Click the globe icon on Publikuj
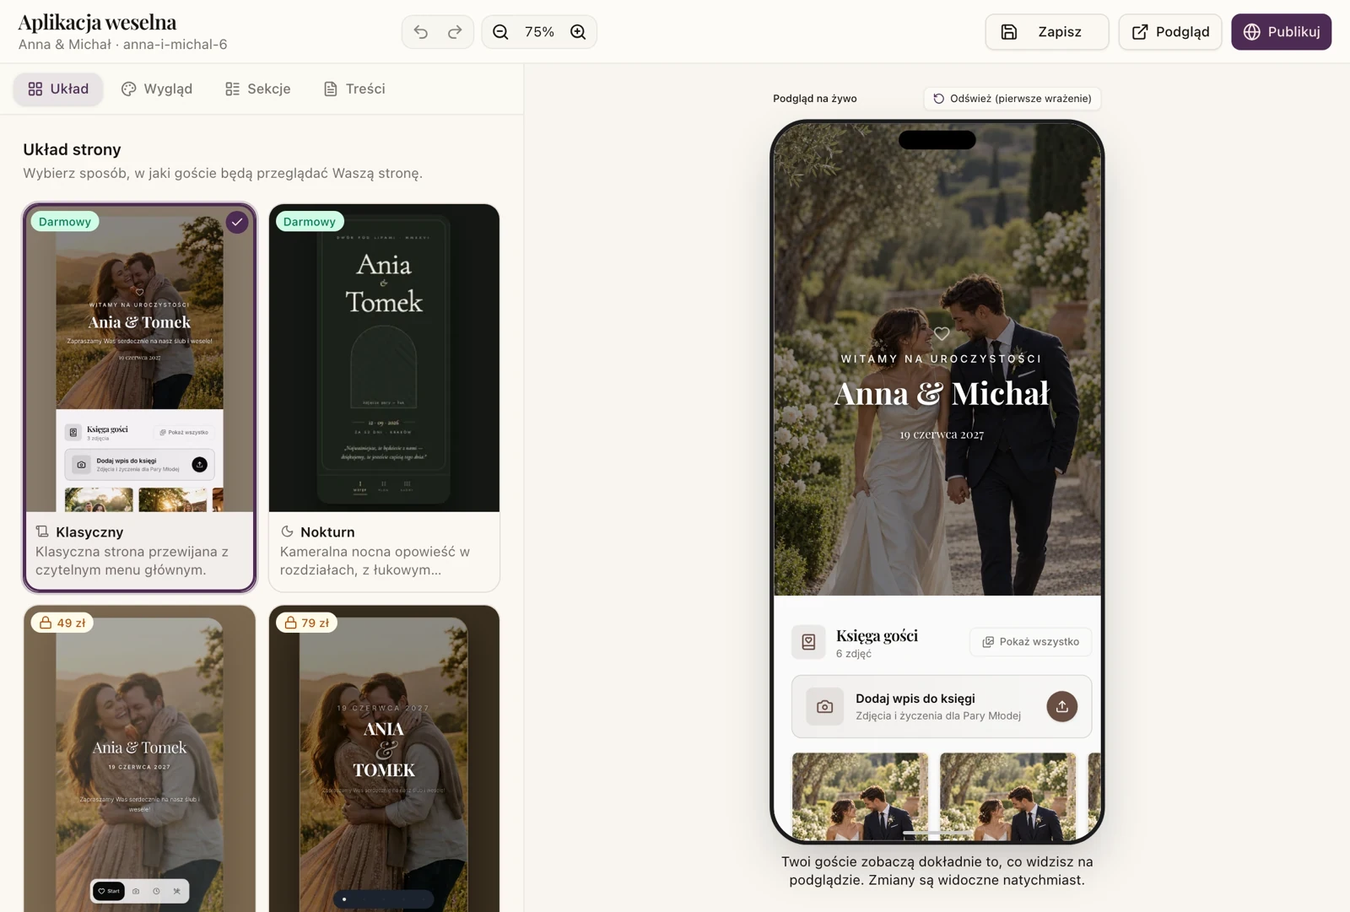The width and height of the screenshot is (1350, 912). point(1251,32)
